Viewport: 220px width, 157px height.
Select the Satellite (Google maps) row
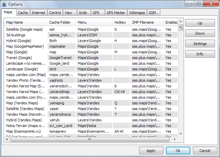(x=26, y=29)
